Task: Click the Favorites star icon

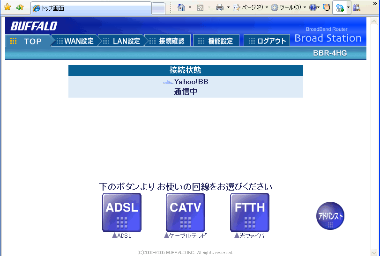Action: [7, 7]
